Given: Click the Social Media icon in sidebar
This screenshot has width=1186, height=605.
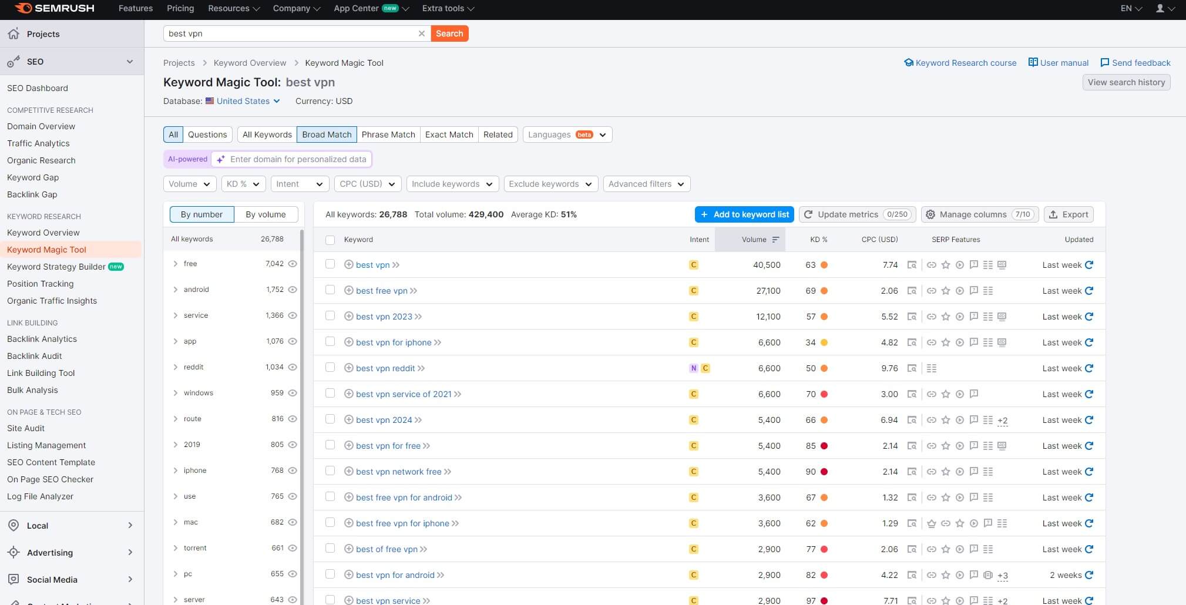Looking at the screenshot, I should (14, 579).
